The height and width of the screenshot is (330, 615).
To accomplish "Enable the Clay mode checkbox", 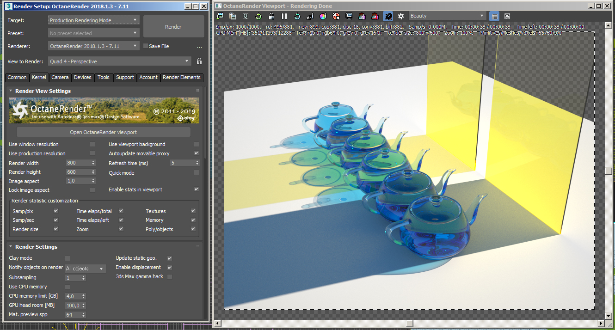I will coord(68,258).
